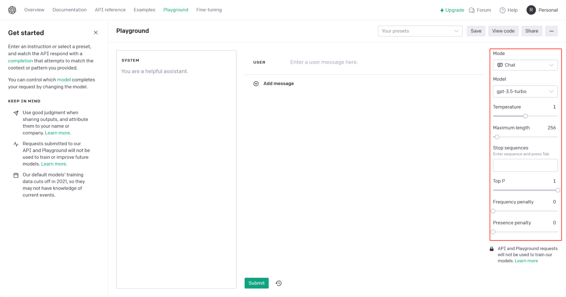The image size is (566, 297).
Task: Click the Personal account label
Action: tap(548, 10)
